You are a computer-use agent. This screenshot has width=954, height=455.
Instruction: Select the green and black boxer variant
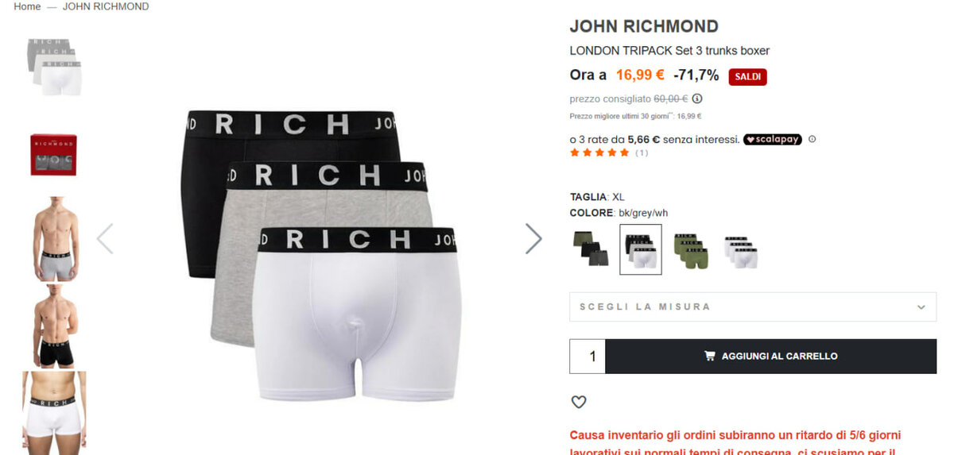591,248
